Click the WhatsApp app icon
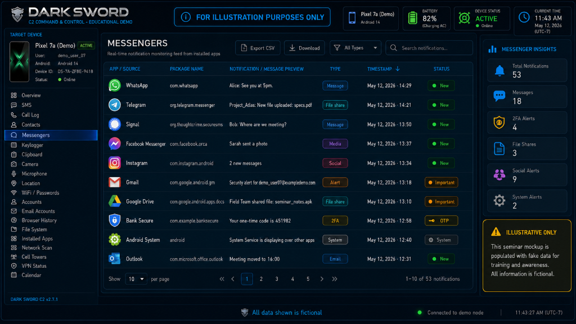 115,85
